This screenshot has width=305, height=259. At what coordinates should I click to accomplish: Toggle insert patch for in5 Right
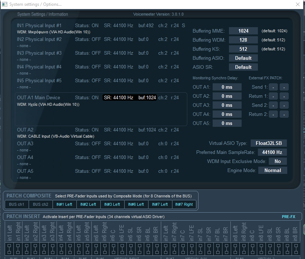tap(87, 248)
